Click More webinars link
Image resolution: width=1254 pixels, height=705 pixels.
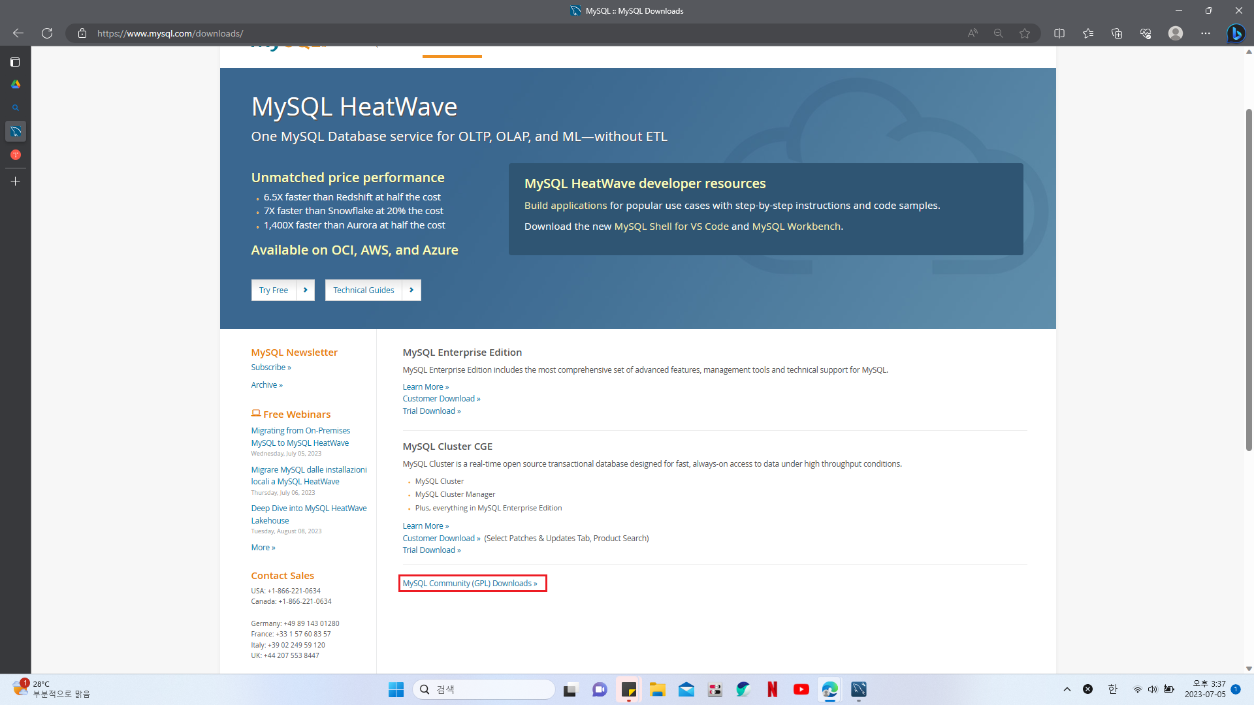[263, 547]
